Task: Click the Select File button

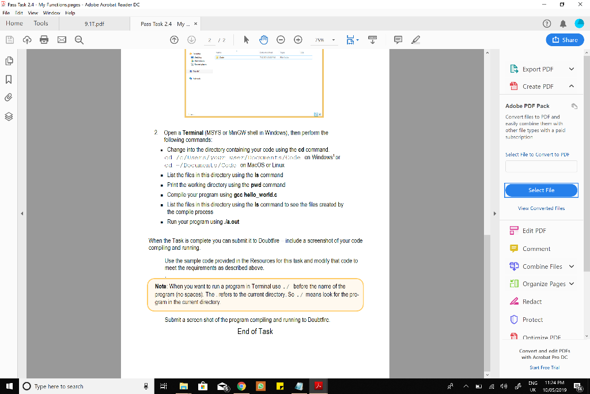Action: coord(540,190)
